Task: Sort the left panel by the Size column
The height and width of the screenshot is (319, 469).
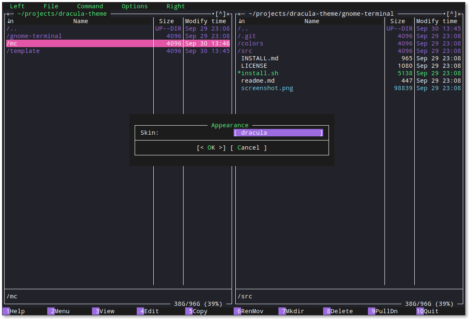Action: [167, 21]
